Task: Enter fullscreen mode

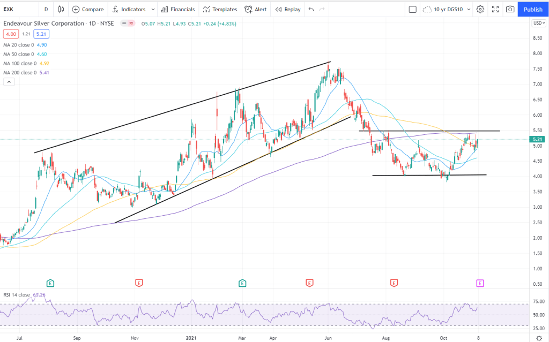Action: (x=495, y=9)
